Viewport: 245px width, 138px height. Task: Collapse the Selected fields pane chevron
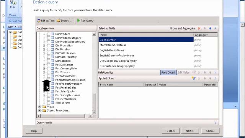(x=216, y=28)
